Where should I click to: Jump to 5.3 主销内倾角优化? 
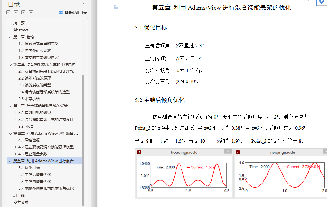[x=35, y=182]
